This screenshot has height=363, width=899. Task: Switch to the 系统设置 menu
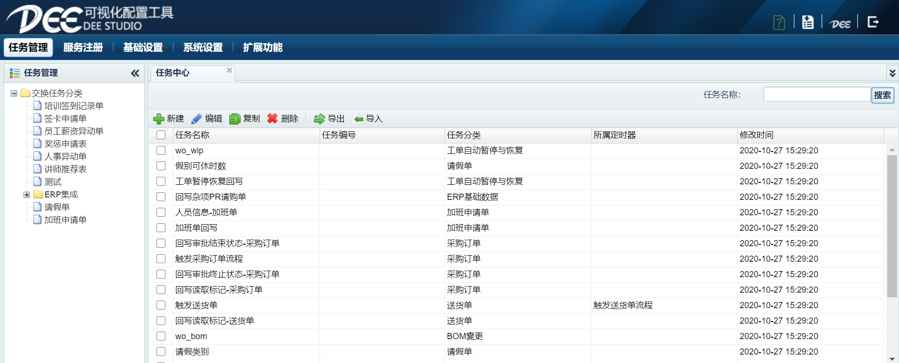[x=203, y=47]
